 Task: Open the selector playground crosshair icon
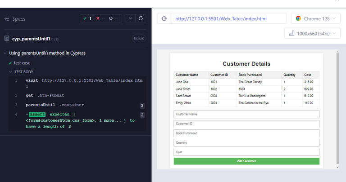164,18
